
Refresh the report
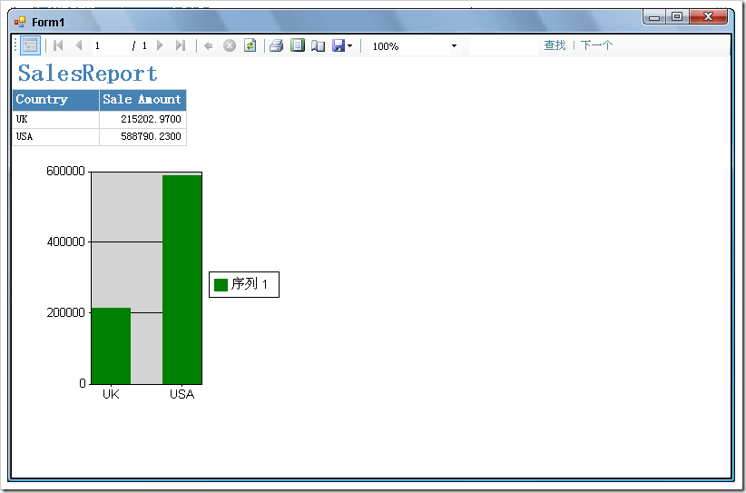(x=250, y=45)
